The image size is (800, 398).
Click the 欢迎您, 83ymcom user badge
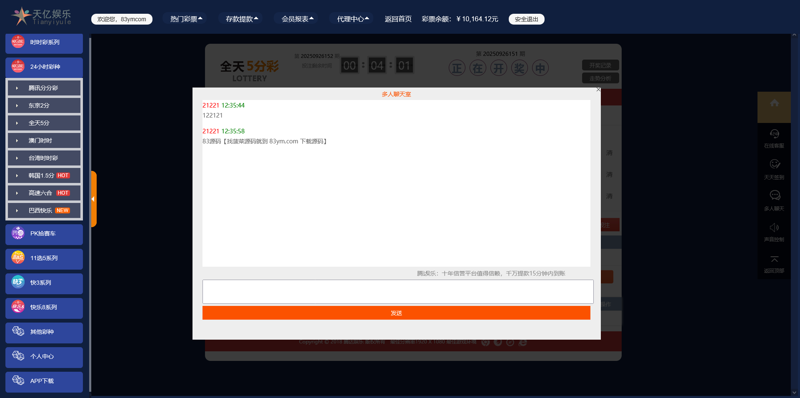(x=122, y=19)
